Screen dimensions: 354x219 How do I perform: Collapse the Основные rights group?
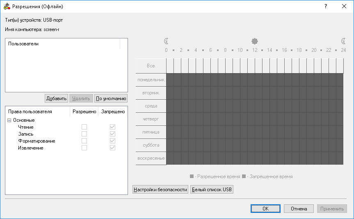(9, 120)
